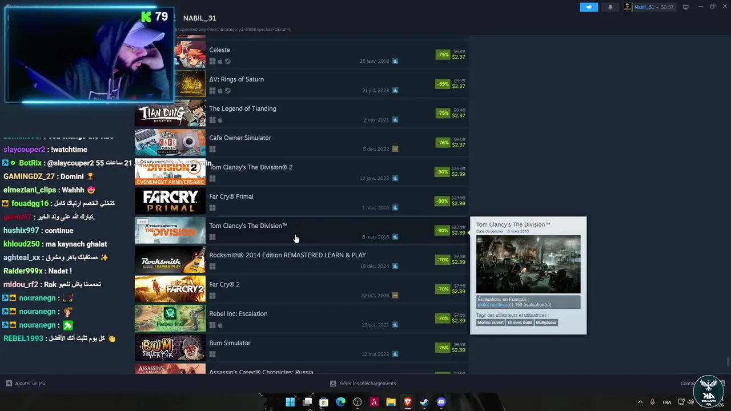Open Microsoft Edge from the taskbar
Image resolution: width=731 pixels, height=411 pixels.
(x=341, y=402)
